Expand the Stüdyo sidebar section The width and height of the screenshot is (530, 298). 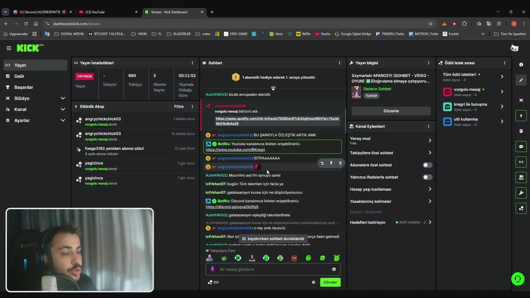[x=63, y=99]
